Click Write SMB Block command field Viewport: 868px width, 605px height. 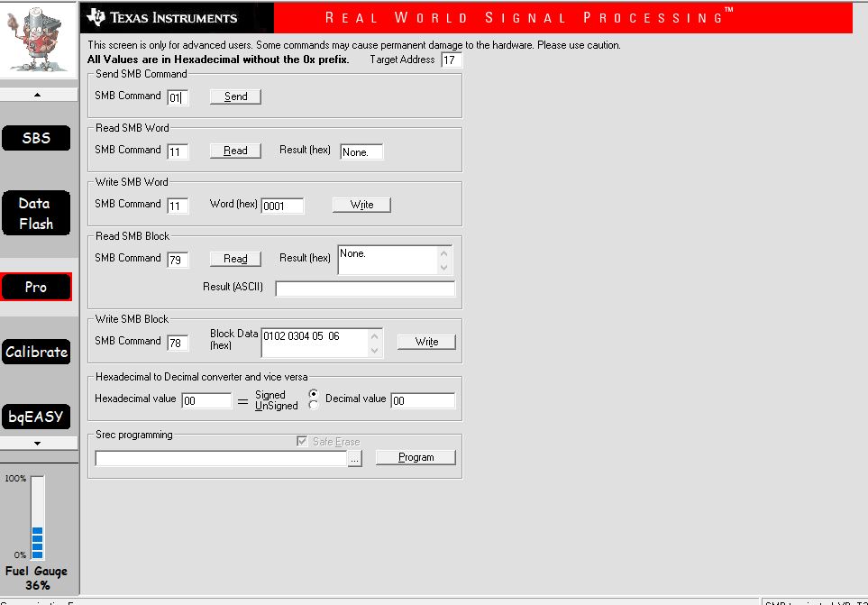click(x=178, y=343)
